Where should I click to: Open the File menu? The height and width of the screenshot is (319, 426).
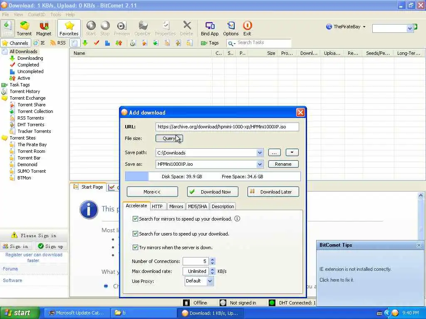(x=5, y=15)
